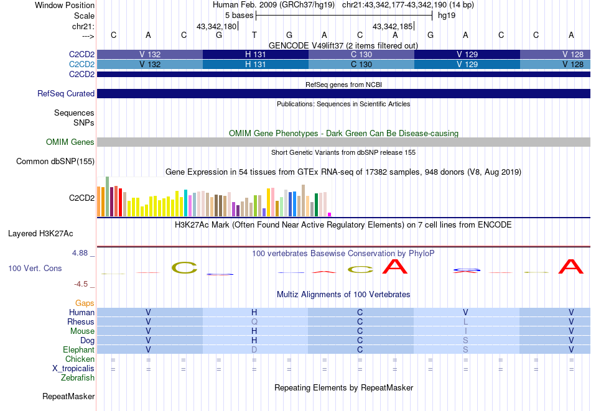Click the Scale label
591x411 pixels.
click(x=85, y=16)
